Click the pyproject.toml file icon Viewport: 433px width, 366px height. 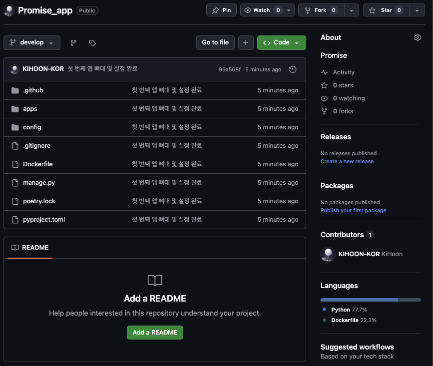pyautogui.click(x=15, y=220)
